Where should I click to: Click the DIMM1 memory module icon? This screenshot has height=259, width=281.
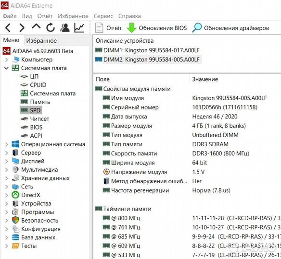tap(99, 50)
